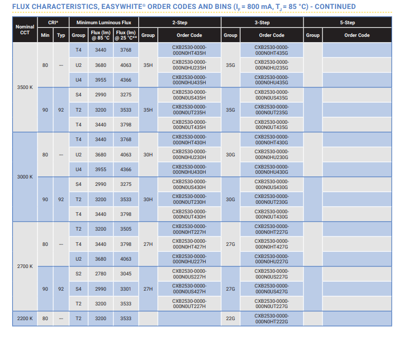
Task: Click the page title heading text
Action: (x=184, y=7)
